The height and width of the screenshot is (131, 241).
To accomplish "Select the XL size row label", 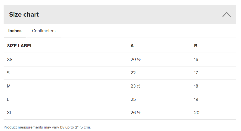I will click(x=10, y=113).
